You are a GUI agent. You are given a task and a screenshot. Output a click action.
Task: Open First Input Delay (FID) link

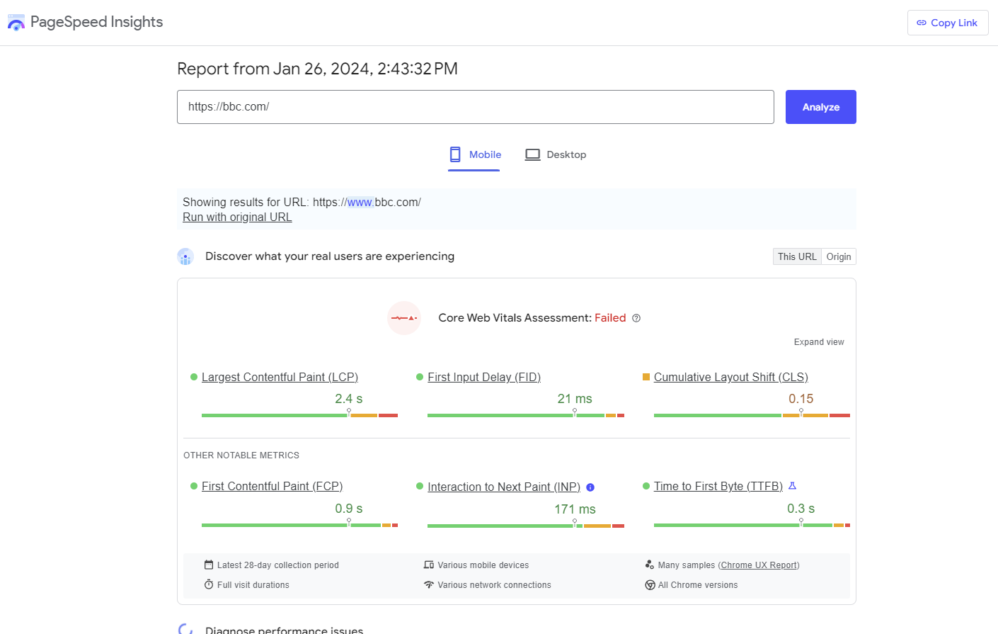click(484, 377)
